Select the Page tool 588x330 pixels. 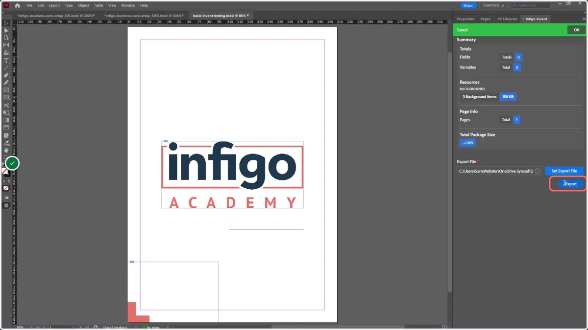pos(6,38)
